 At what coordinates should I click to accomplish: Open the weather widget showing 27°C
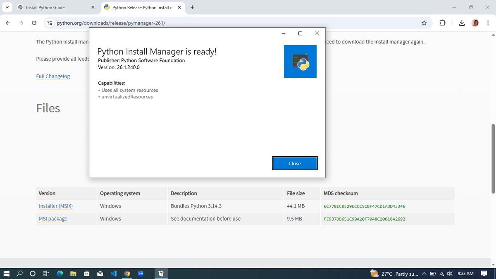394,274
